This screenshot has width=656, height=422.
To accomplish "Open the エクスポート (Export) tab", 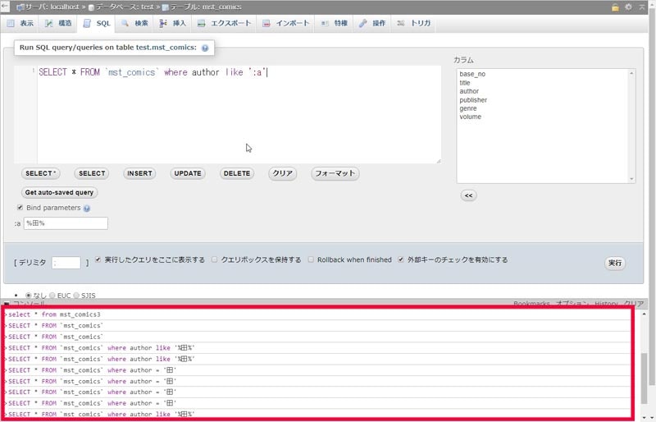I will coord(224,24).
